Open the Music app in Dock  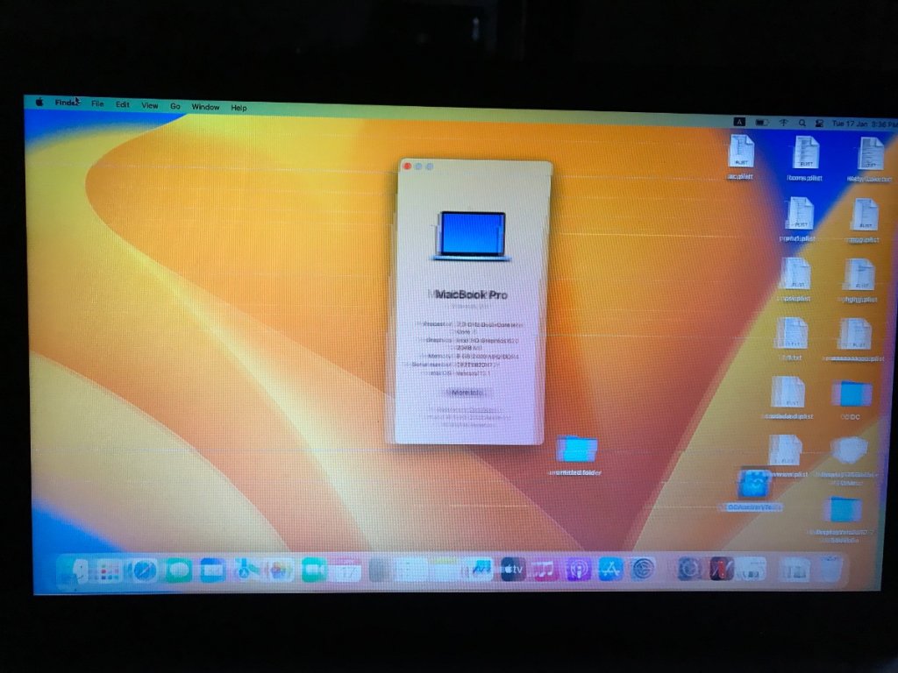tap(545, 570)
